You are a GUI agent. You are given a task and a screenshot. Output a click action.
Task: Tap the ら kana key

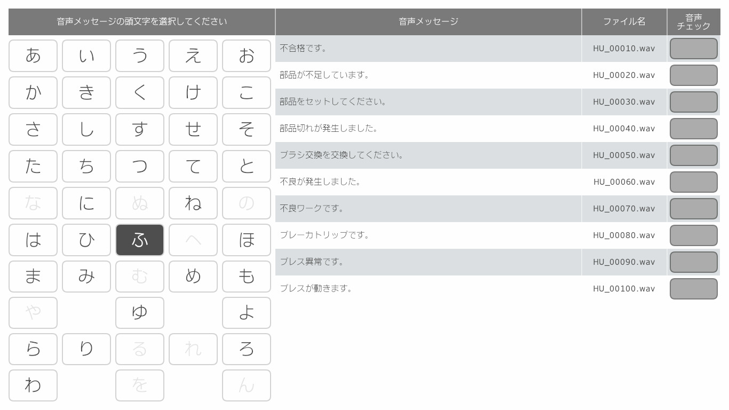coord(33,349)
